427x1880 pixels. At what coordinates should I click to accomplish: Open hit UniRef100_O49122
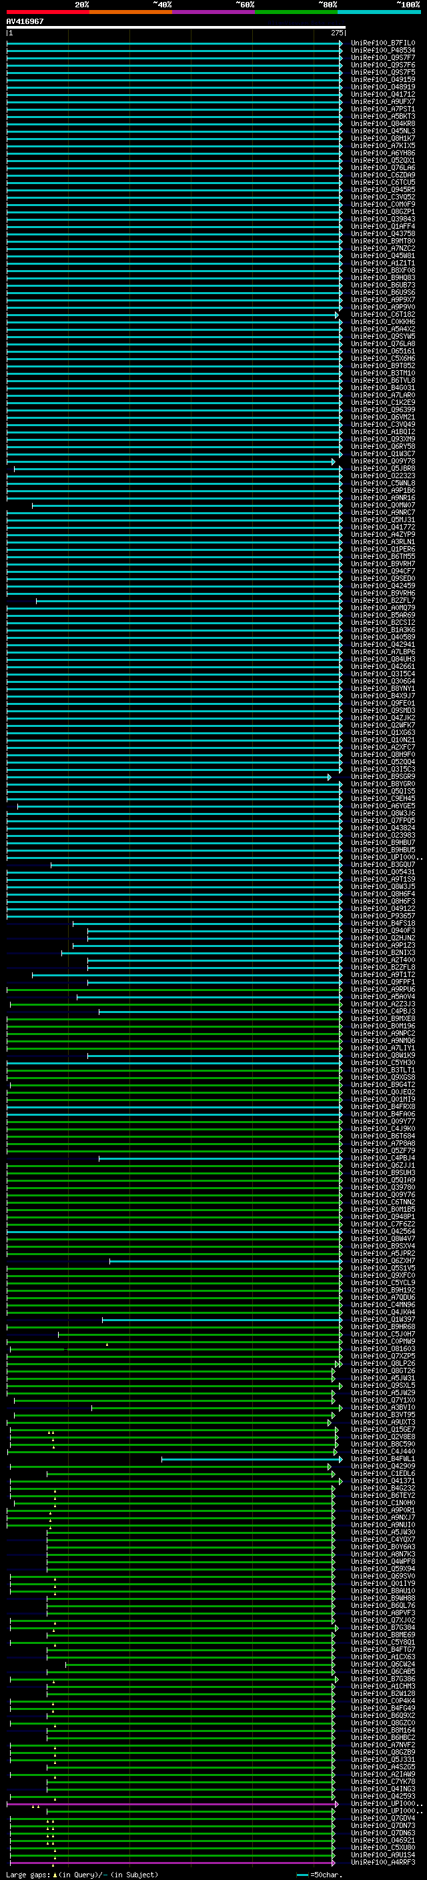[382, 908]
